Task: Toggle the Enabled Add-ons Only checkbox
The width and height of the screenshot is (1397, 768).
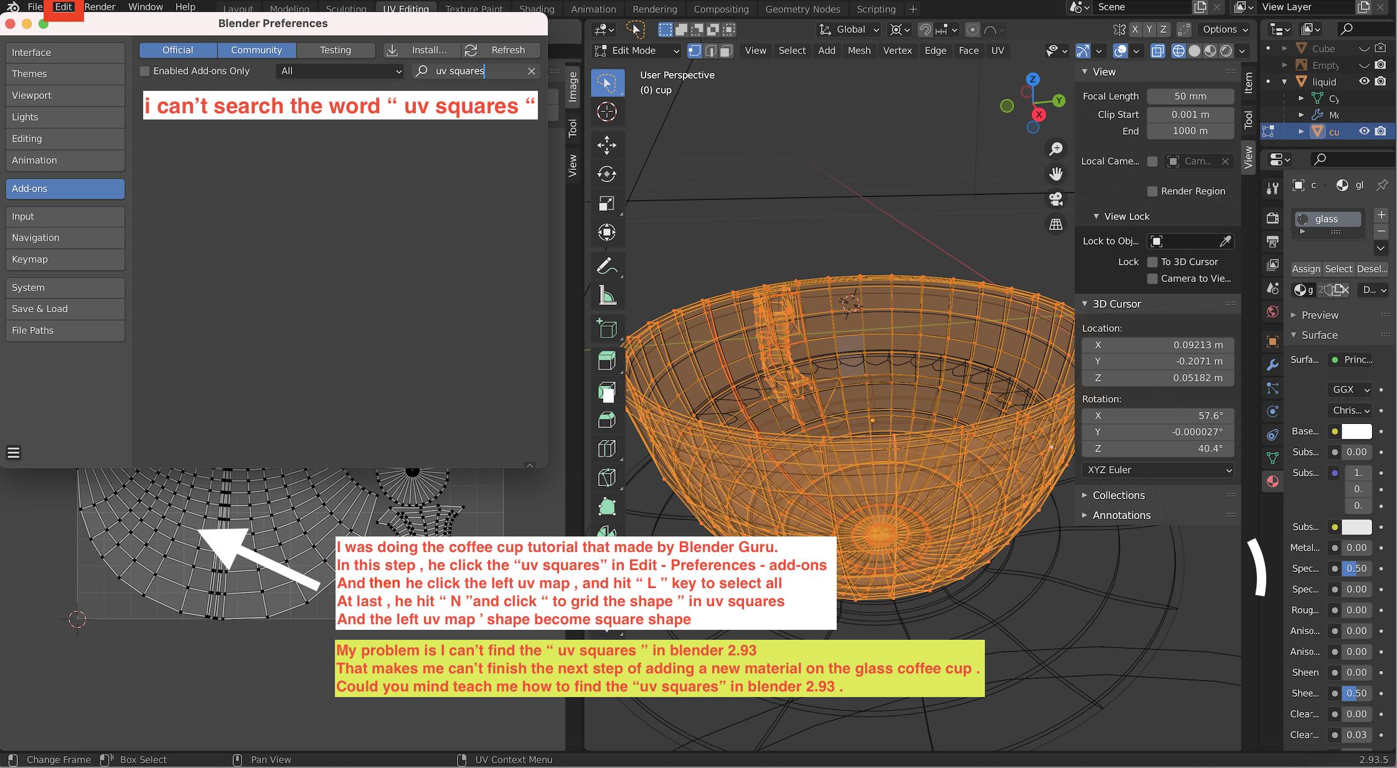Action: tap(144, 70)
